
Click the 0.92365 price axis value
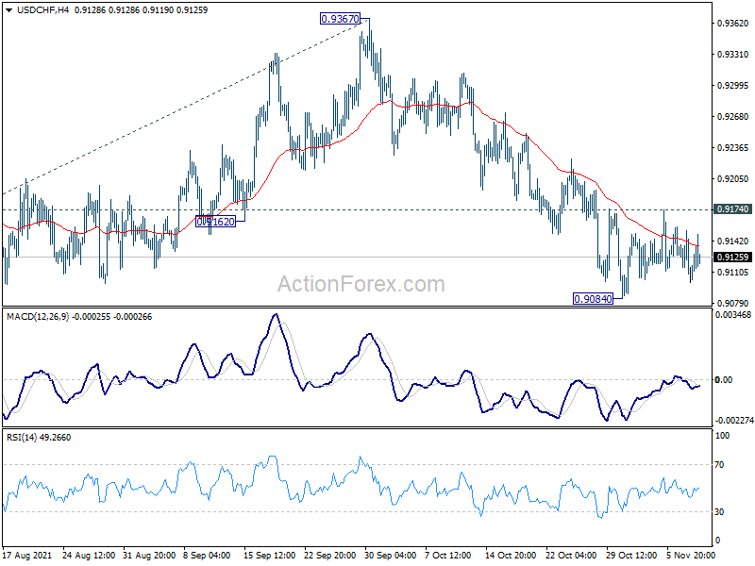[x=733, y=148]
